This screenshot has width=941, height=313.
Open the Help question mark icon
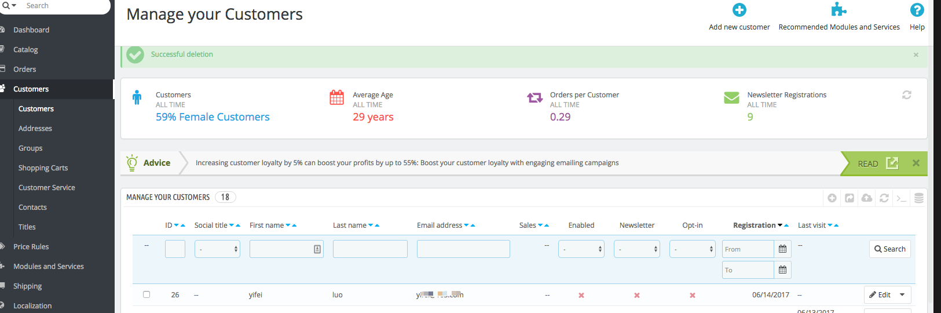[917, 10]
